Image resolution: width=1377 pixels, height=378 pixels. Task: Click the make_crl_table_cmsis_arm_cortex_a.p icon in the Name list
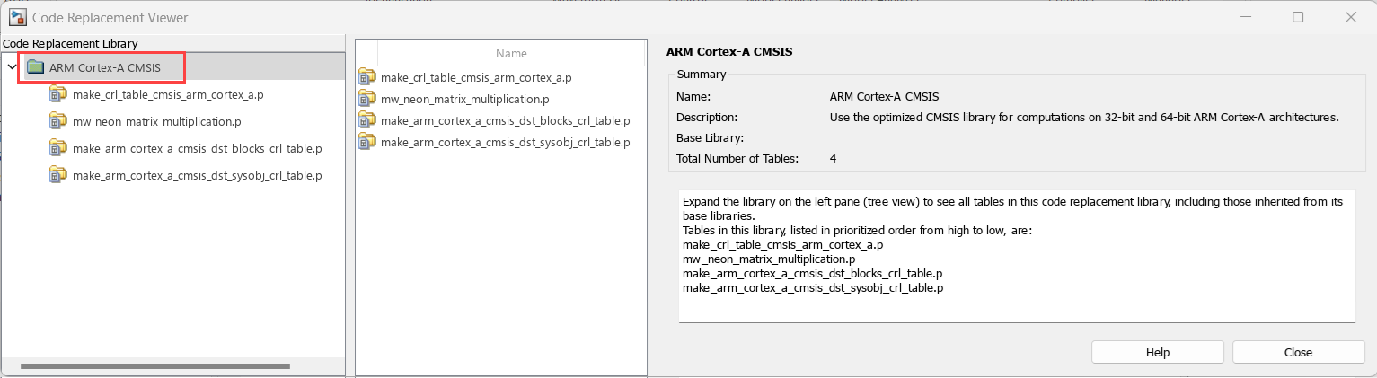(x=367, y=77)
